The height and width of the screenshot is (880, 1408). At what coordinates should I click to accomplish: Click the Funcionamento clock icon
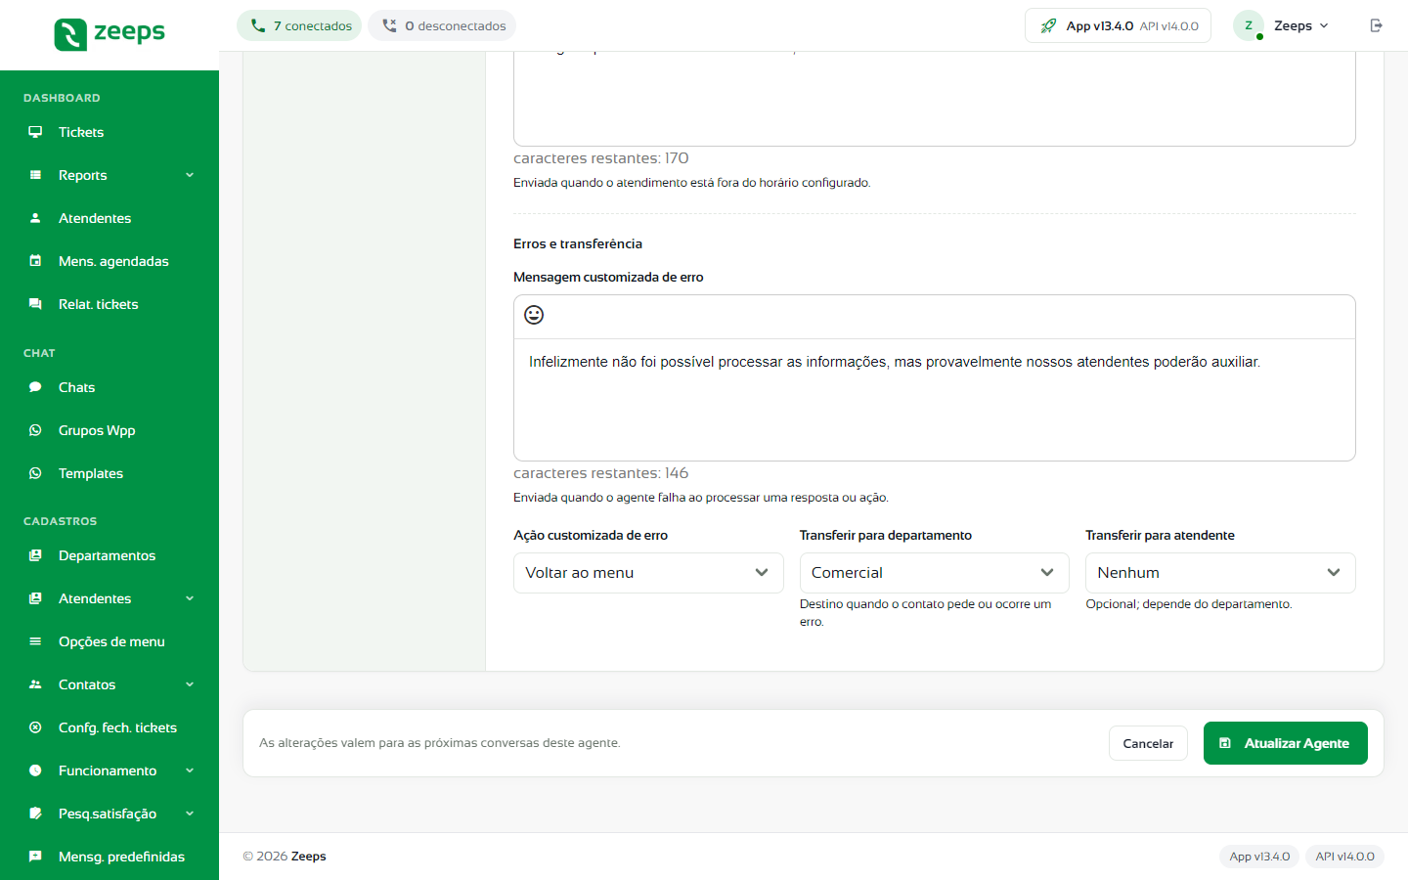point(35,770)
